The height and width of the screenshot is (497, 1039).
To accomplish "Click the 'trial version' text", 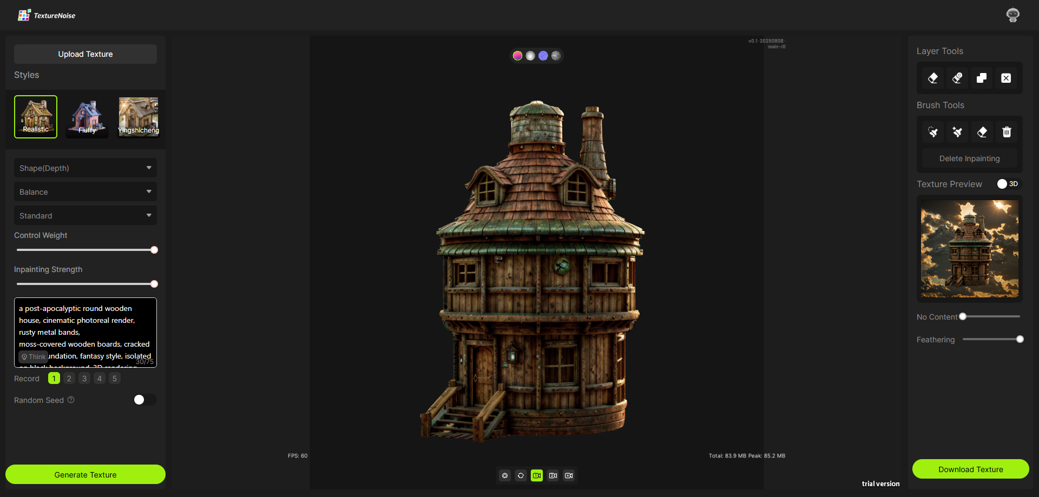I will (881, 484).
